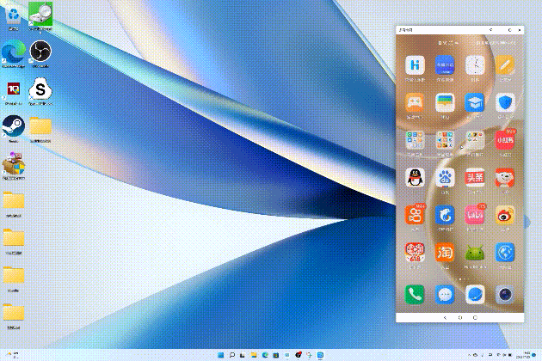Open the QQ penguin app
This screenshot has height=361, width=542.
tap(416, 176)
